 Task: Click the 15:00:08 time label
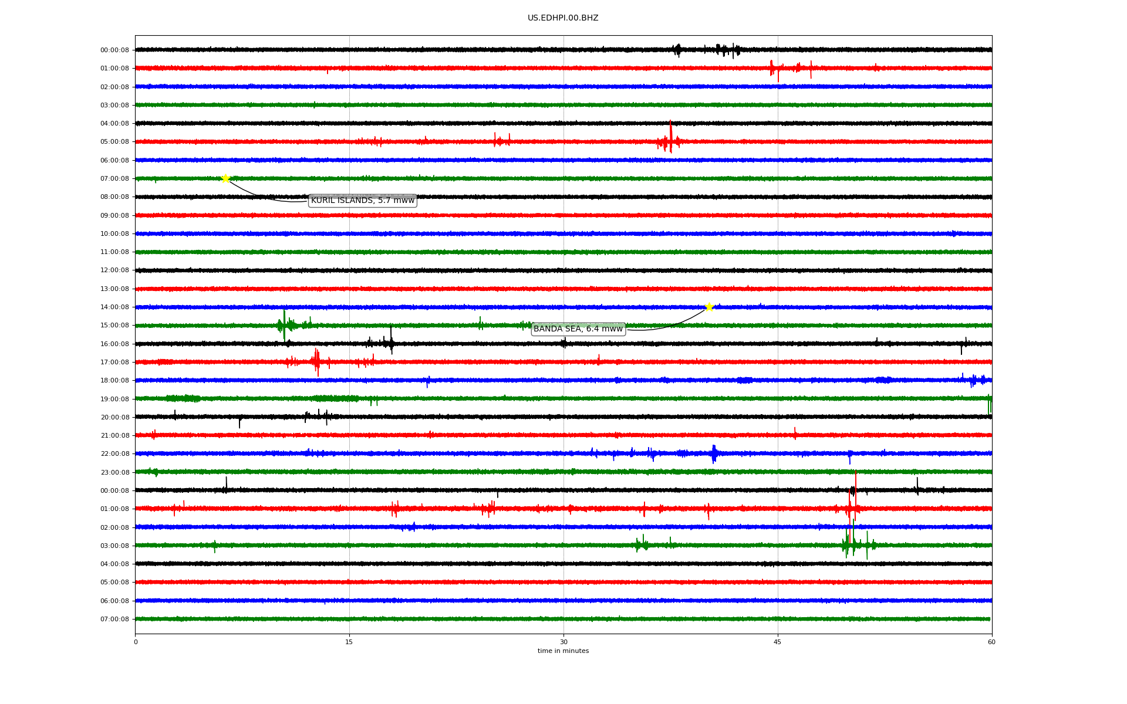pos(114,326)
